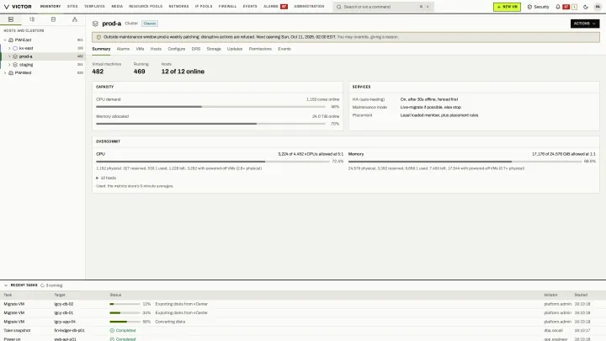The image size is (606, 341).
Task: Switch to the Configure tab
Action: click(176, 49)
